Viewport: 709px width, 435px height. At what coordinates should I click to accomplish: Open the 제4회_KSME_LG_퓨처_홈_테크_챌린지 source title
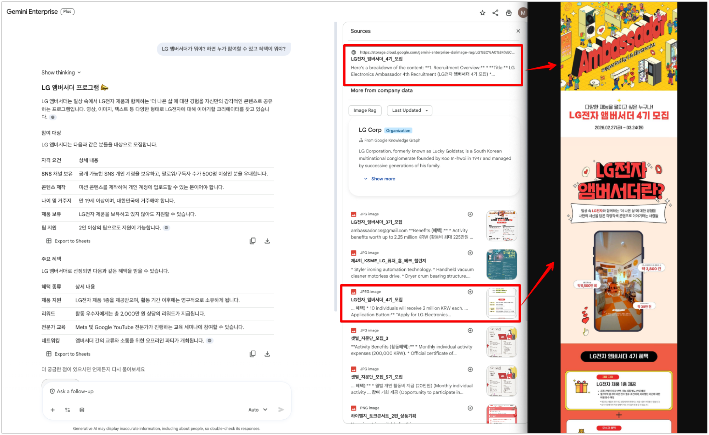[x=388, y=261]
